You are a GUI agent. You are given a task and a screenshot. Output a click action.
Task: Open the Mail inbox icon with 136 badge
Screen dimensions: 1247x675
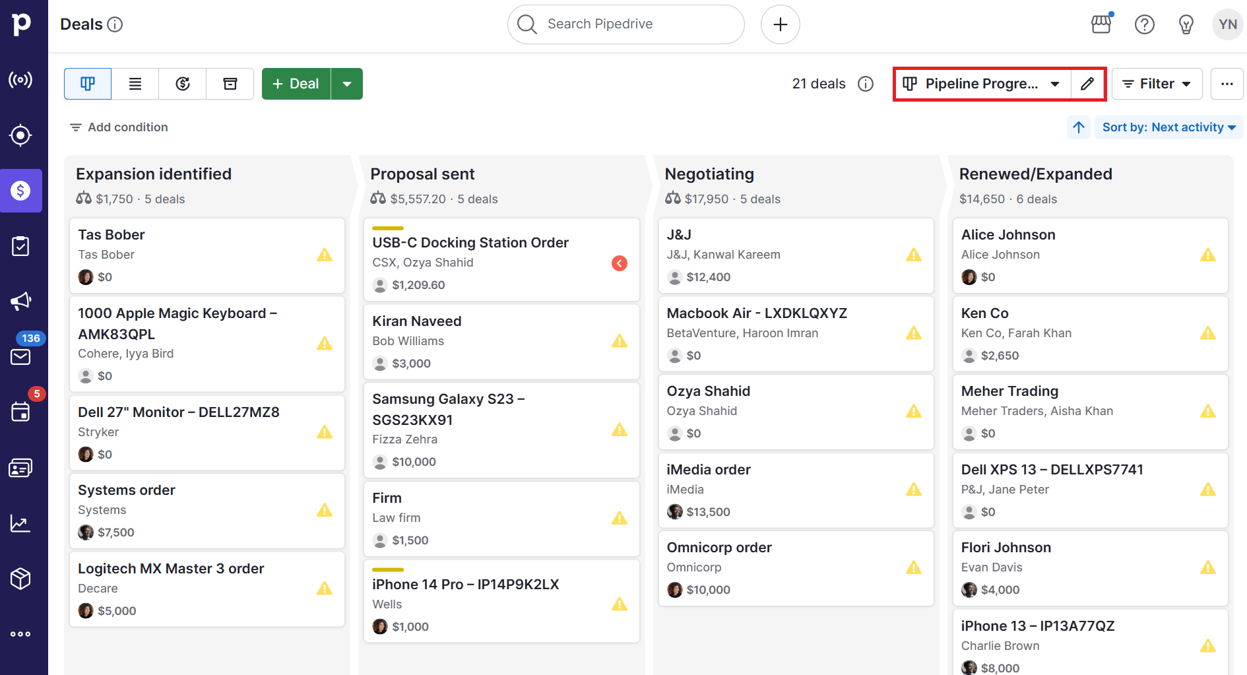pyautogui.click(x=20, y=357)
